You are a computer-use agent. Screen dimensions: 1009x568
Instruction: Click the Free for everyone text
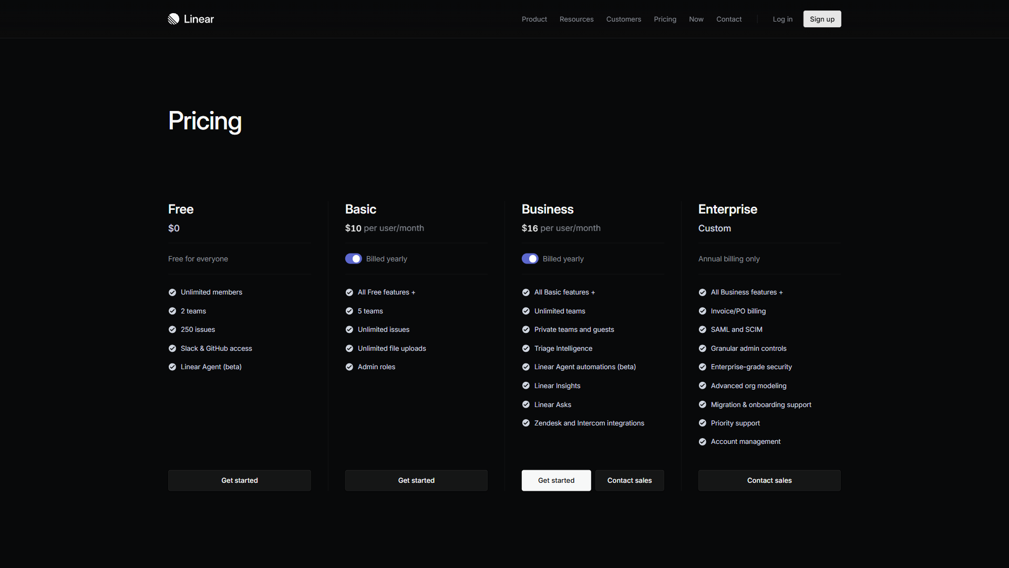[x=198, y=259]
